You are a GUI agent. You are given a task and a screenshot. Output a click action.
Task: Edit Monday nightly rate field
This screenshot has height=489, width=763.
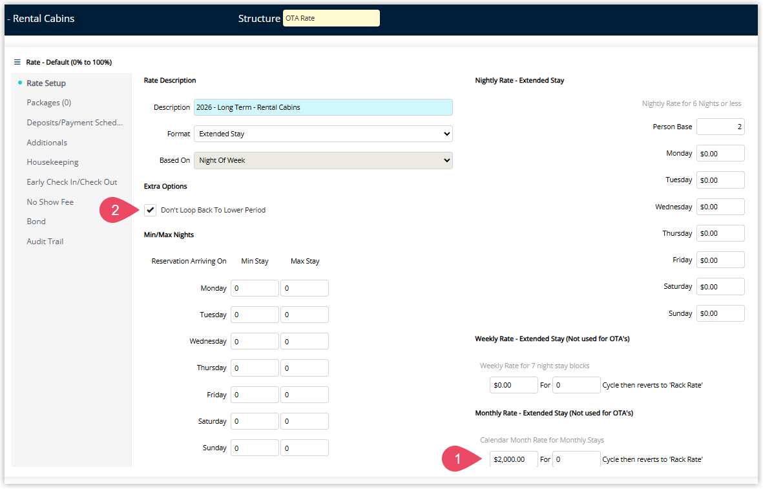pos(720,153)
